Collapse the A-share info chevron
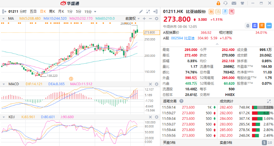The height and width of the screenshot is (146, 274). point(217,44)
